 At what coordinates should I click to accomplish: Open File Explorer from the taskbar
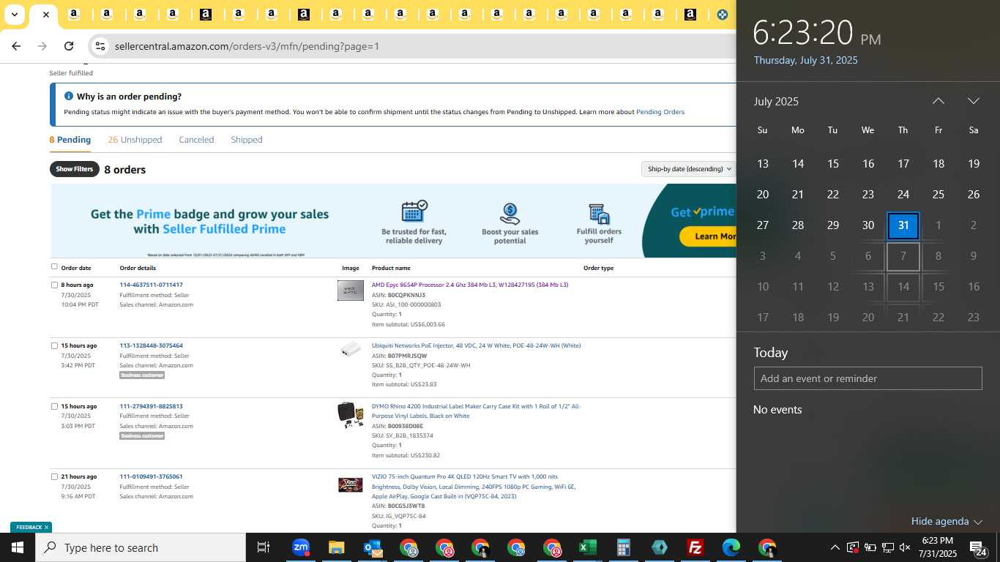[336, 547]
